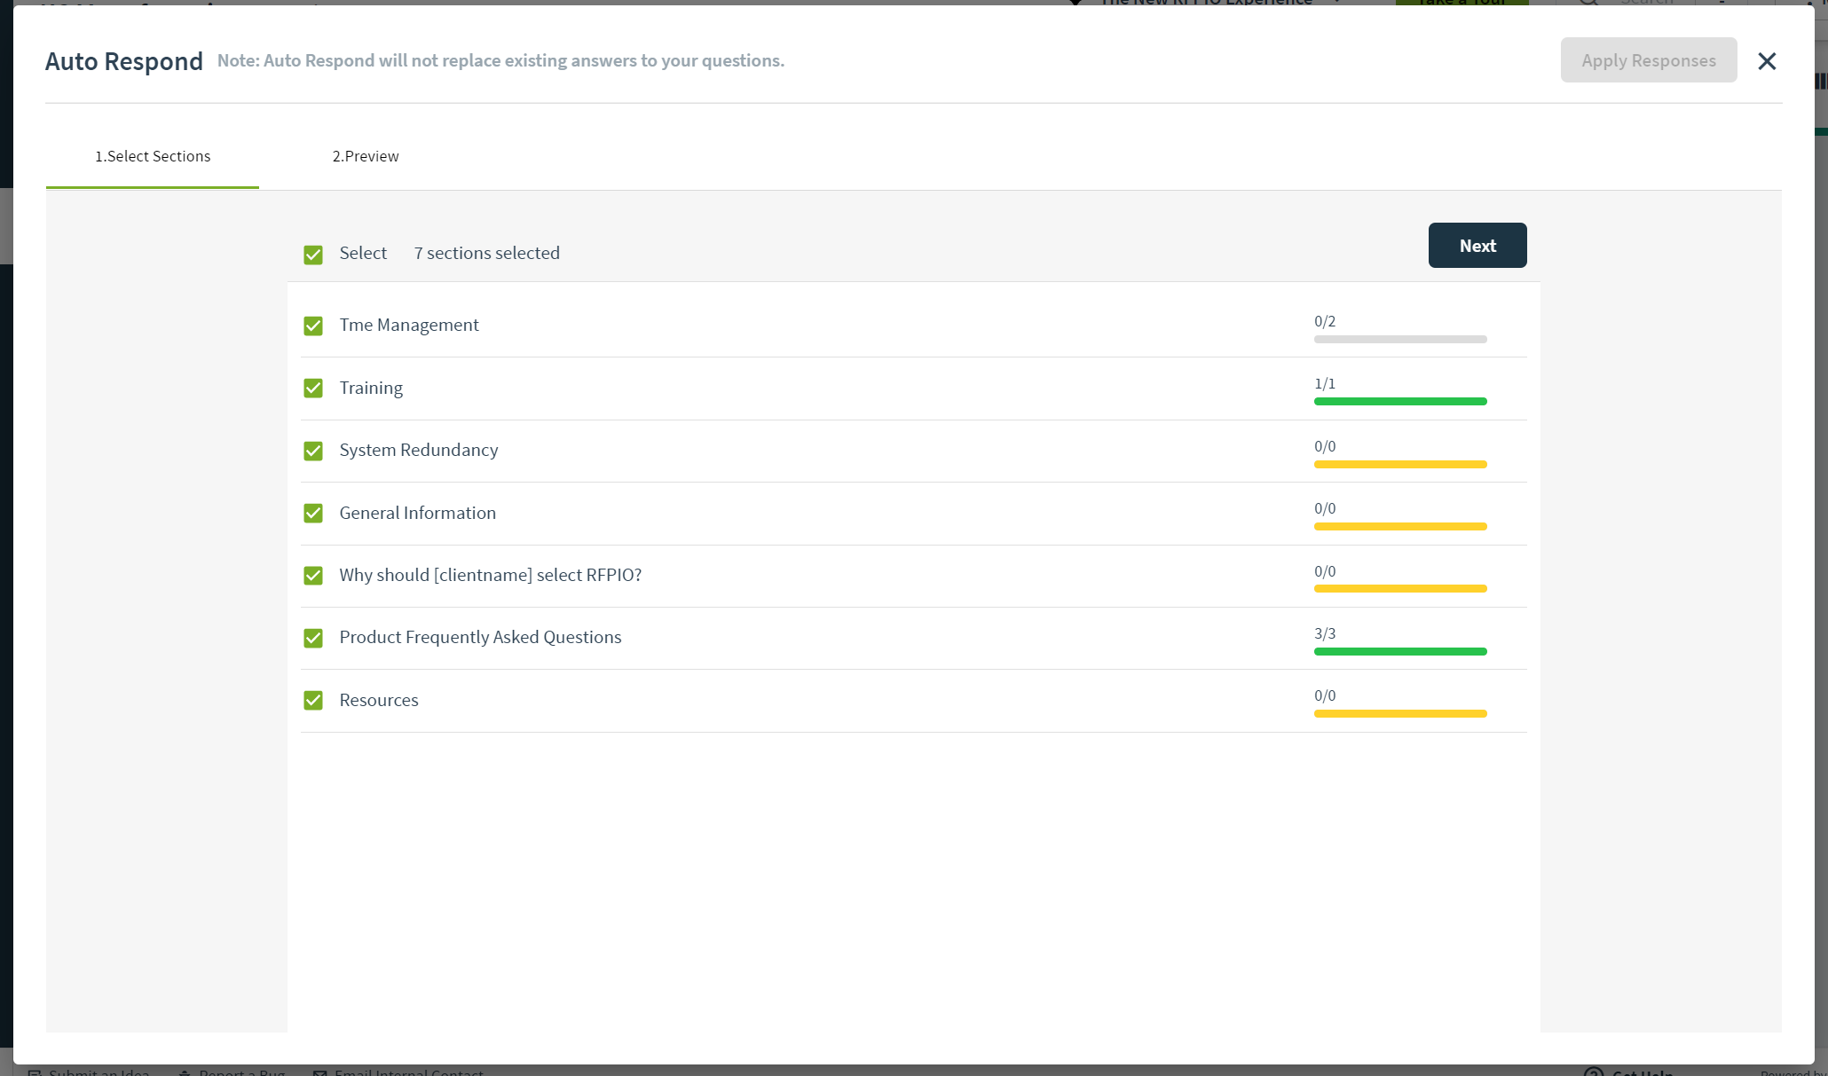Click the Auto Respond note text
Image resolution: width=1828 pixels, height=1076 pixels.
(501, 60)
